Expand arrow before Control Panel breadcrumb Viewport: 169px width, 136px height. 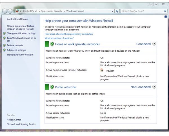coord(21,11)
